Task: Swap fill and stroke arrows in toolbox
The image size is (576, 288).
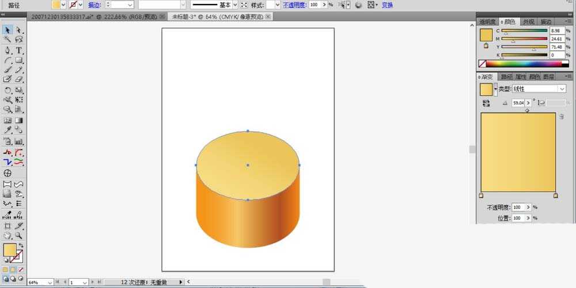Action: pos(21,245)
